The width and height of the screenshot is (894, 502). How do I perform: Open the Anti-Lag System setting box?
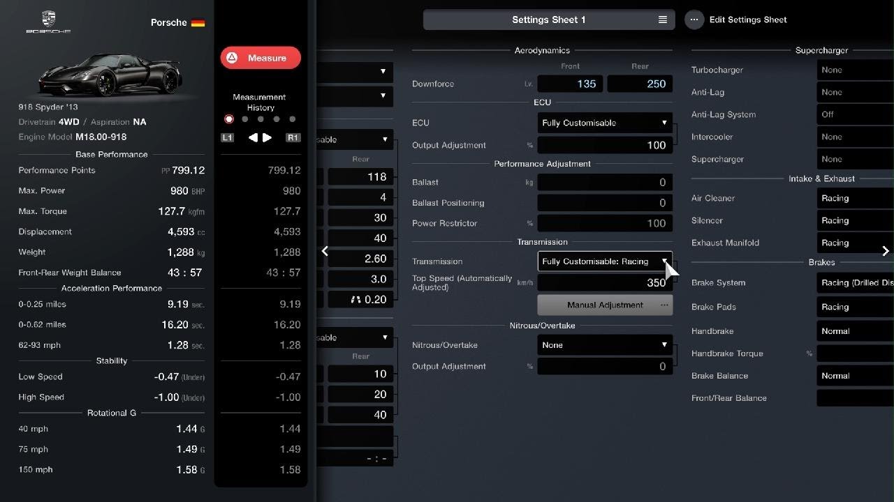[855, 114]
